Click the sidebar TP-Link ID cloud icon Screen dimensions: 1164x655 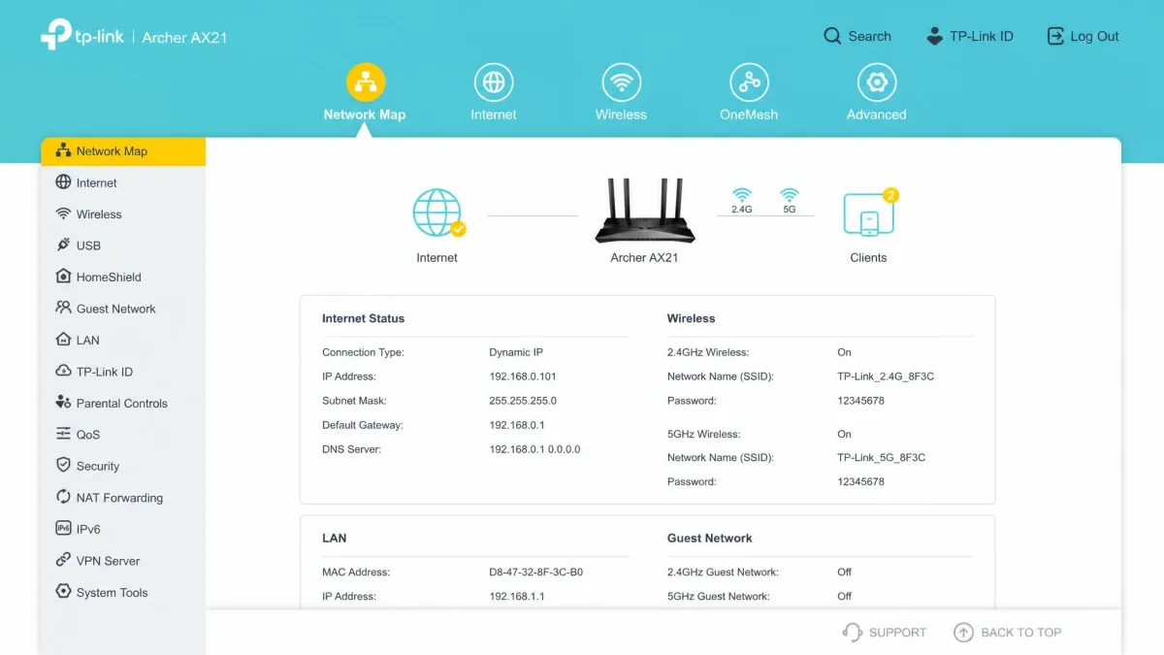click(63, 371)
